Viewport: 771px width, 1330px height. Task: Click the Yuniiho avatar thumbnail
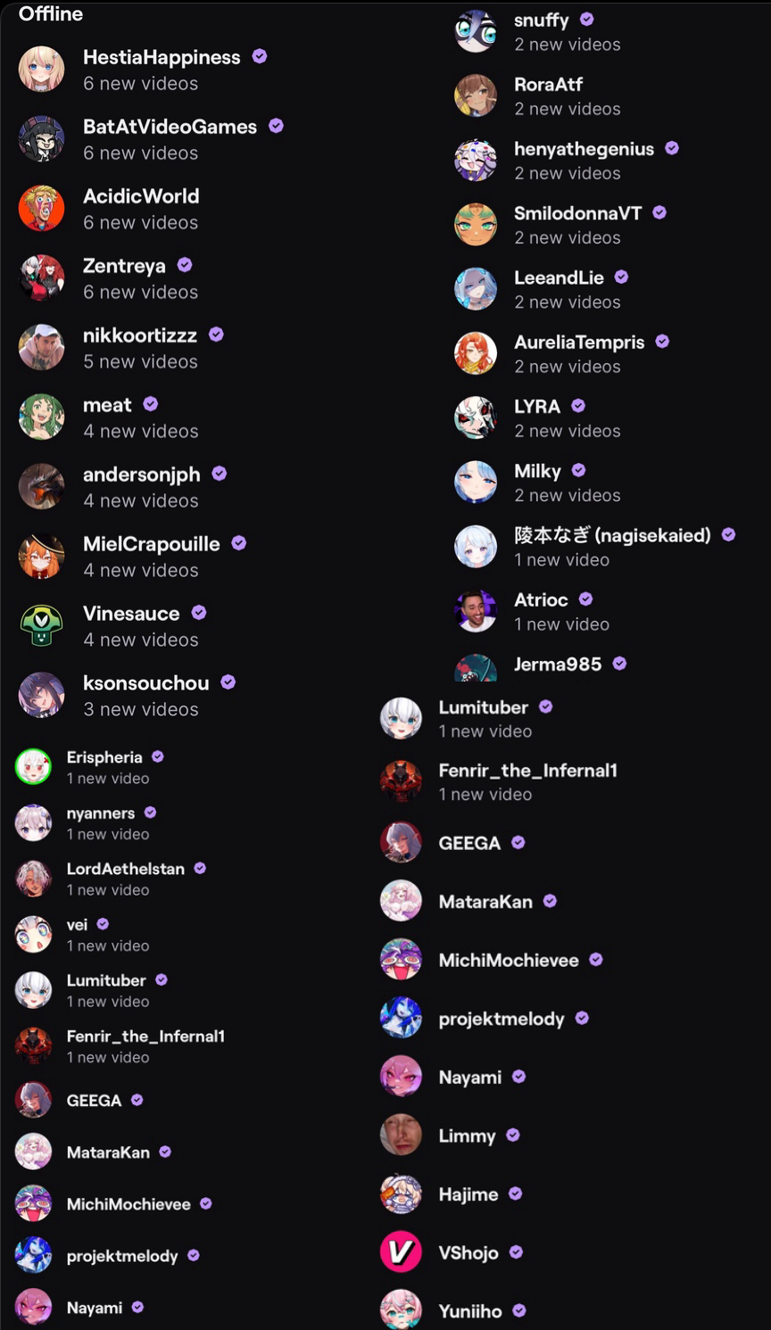[x=401, y=1309]
